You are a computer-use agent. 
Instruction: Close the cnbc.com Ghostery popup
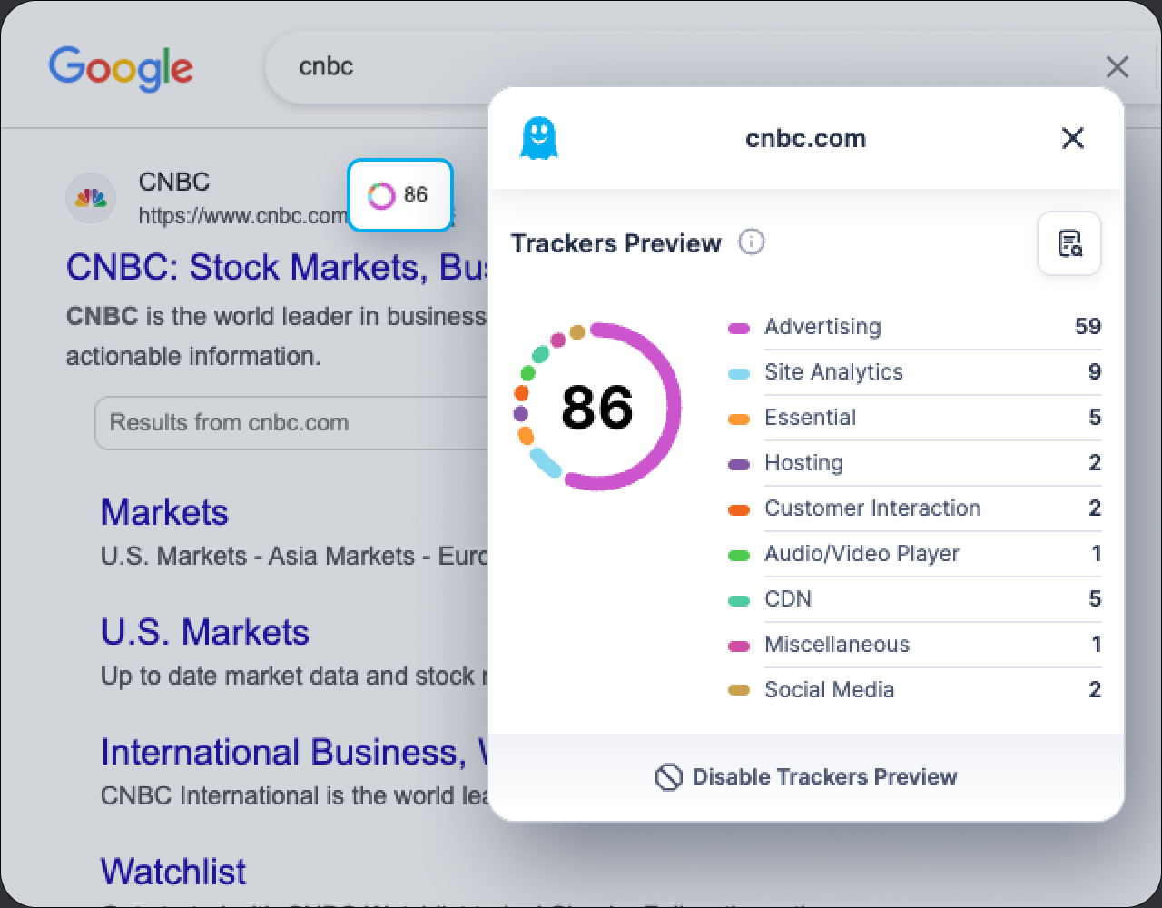click(1073, 138)
